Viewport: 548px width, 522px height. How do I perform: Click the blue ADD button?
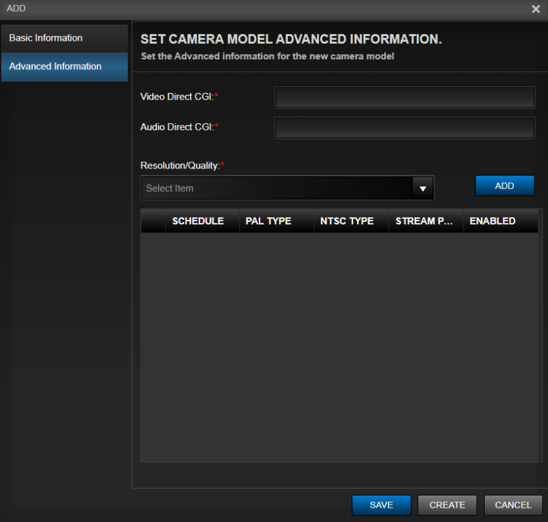click(x=504, y=186)
